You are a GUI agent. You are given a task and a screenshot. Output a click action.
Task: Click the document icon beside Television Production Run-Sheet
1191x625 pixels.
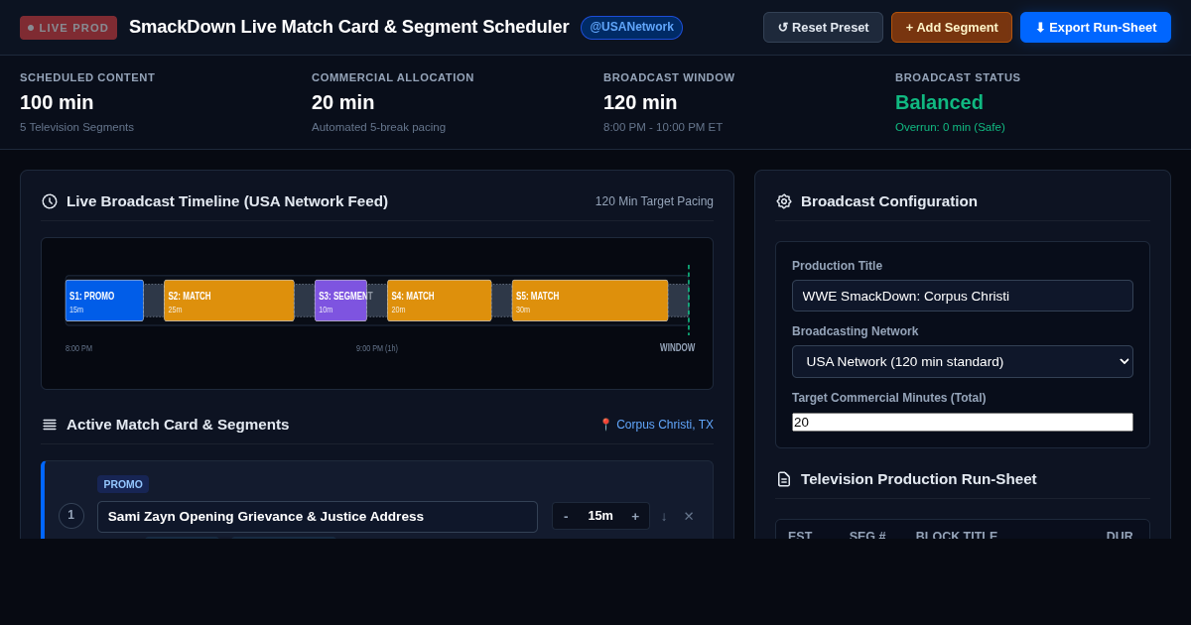(x=784, y=479)
